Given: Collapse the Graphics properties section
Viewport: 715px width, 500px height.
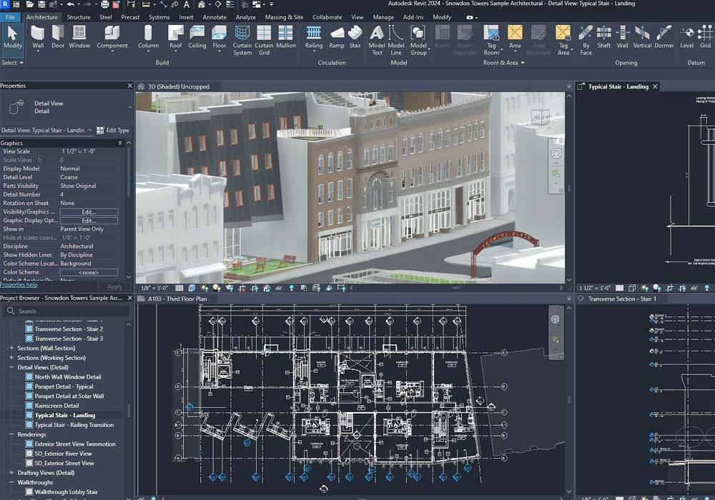Looking at the screenshot, I should point(120,143).
